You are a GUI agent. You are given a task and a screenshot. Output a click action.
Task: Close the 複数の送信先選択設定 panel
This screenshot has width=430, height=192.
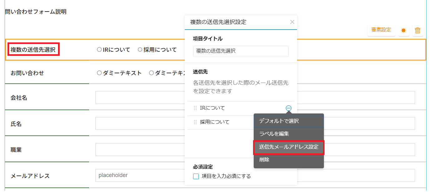(x=292, y=22)
